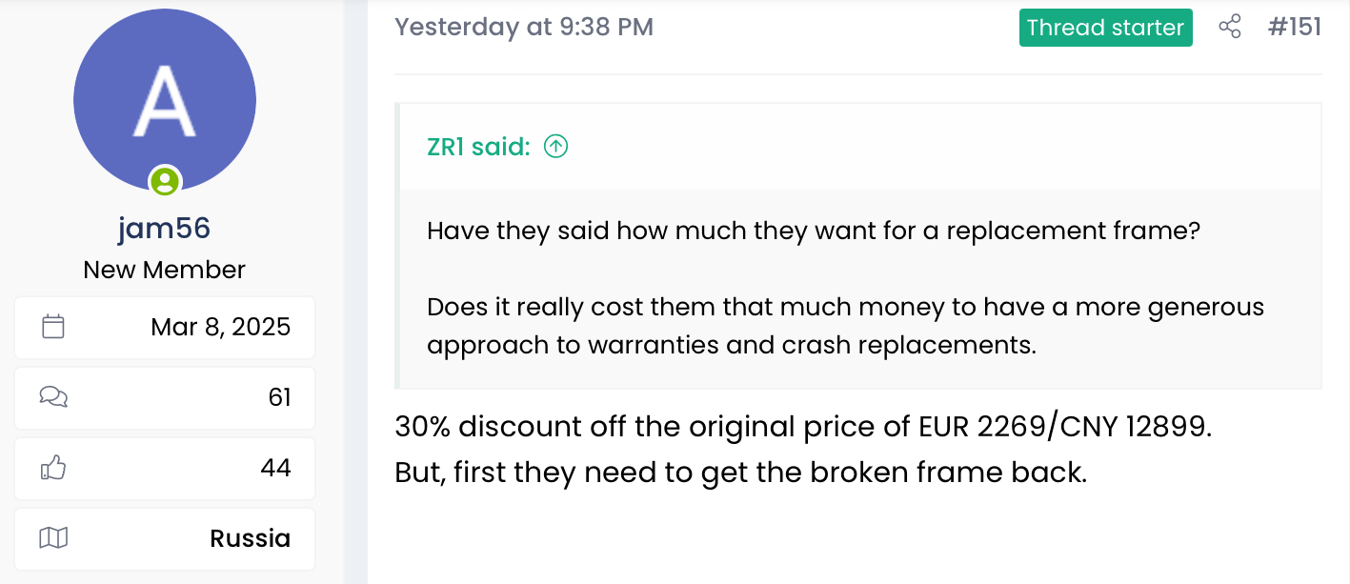Jump to ZR1's post via the up-arrow icon
This screenshot has width=1350, height=584.
[x=555, y=147]
